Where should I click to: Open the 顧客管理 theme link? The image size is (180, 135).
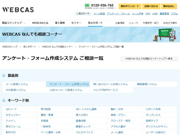pos(164,14)
